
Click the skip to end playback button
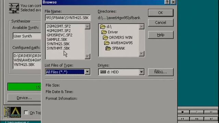(211, 119)
